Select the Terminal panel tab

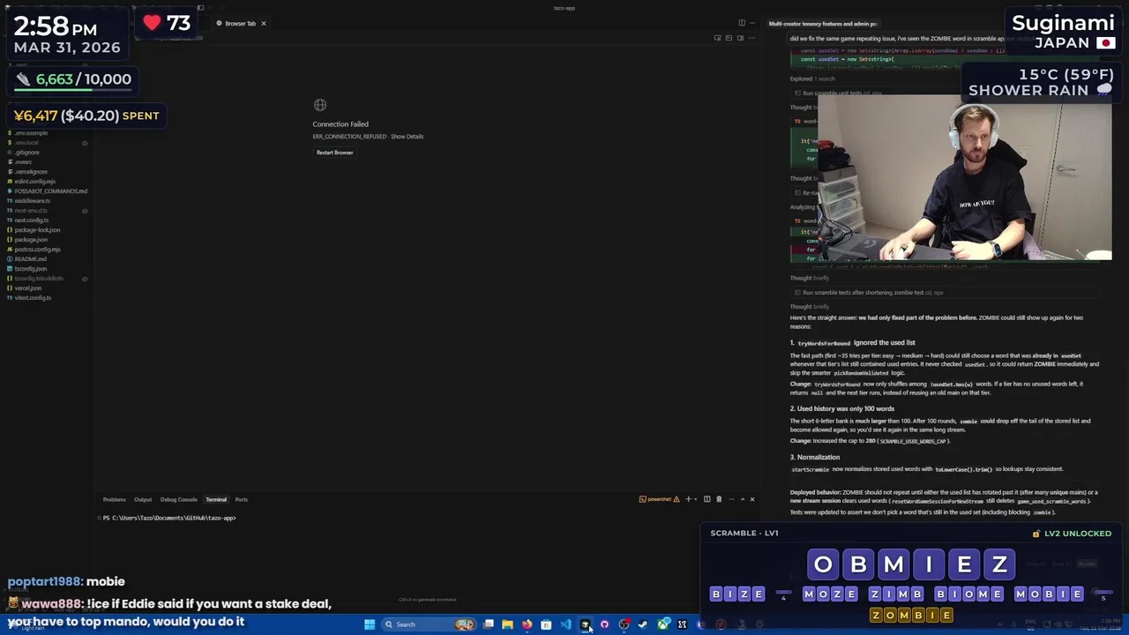tap(216, 500)
